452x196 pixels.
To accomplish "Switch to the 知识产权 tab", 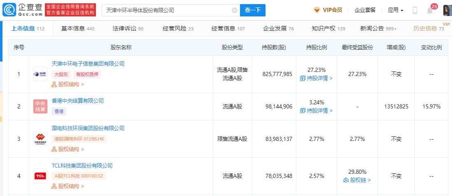I will point(329,29).
